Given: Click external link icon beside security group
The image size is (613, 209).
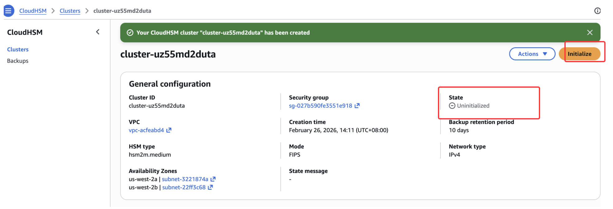Looking at the screenshot, I should pos(357,106).
